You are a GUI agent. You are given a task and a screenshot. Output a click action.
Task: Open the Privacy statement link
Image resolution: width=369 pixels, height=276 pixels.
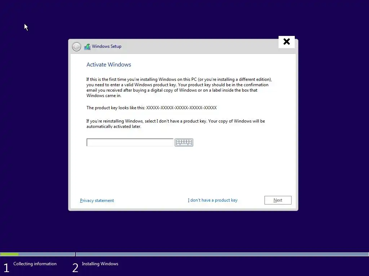point(97,201)
